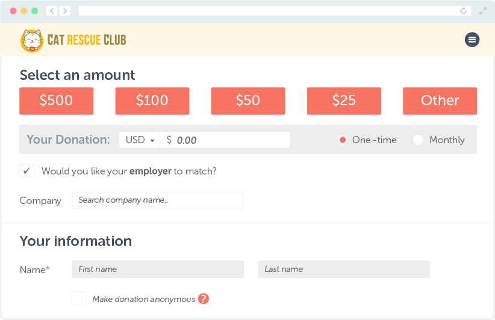The height and width of the screenshot is (320, 495).
Task: Click the browser back arrow
Action: 52,11
